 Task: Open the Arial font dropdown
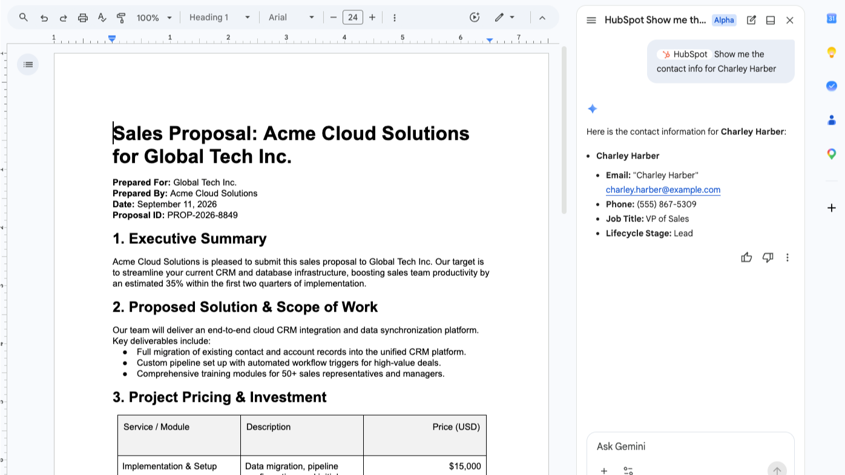292,18
